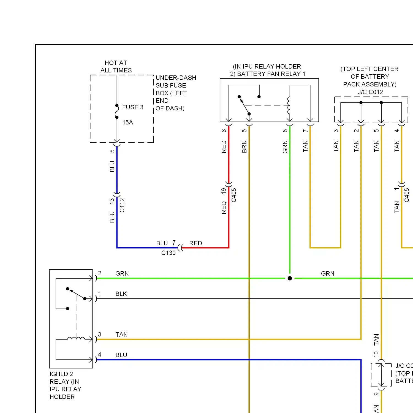413x413 pixels.
Task: Click the "BRN" wire label at relay pin 5
Action: pos(244,146)
